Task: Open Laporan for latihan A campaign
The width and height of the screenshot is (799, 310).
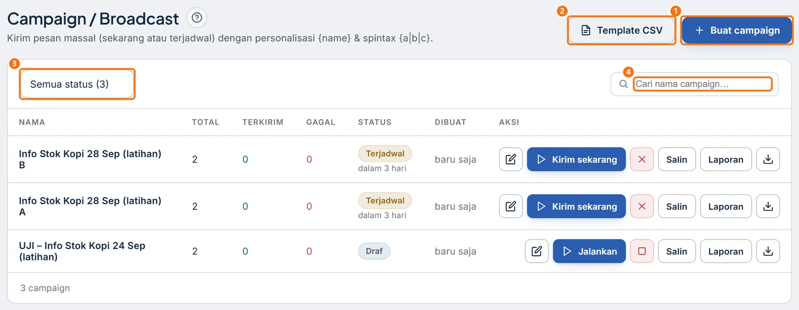Action: [x=725, y=206]
